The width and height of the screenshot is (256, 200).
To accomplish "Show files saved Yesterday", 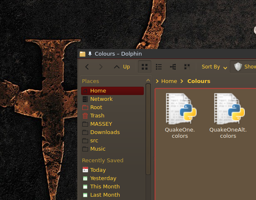I will [112, 178].
